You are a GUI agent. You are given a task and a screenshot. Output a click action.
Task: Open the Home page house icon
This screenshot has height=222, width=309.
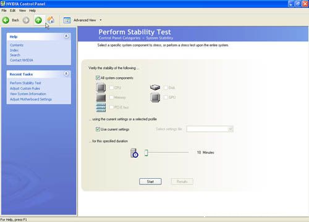(51, 20)
